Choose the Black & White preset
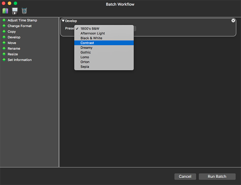This screenshot has width=241, height=185. click(104, 38)
